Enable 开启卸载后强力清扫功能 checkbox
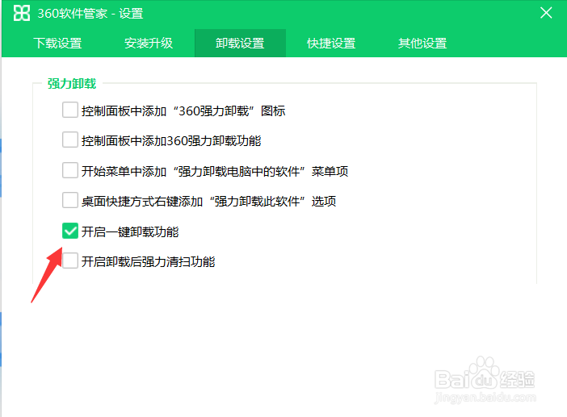This screenshot has height=417, width=567. coord(69,261)
